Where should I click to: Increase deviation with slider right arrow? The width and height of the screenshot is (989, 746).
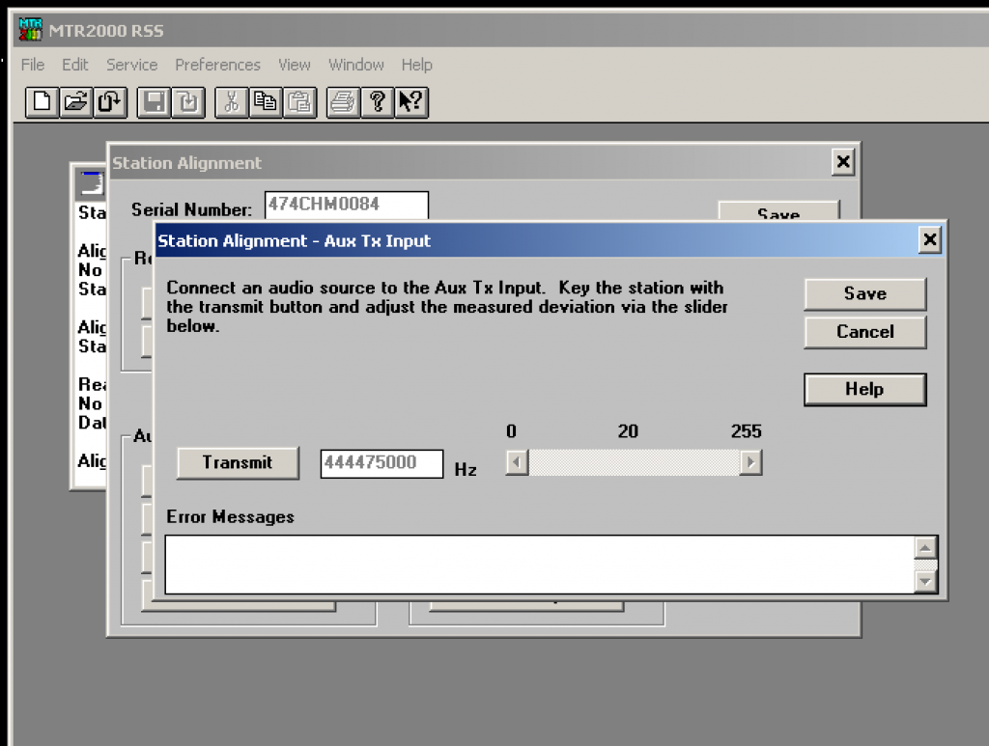click(x=750, y=462)
